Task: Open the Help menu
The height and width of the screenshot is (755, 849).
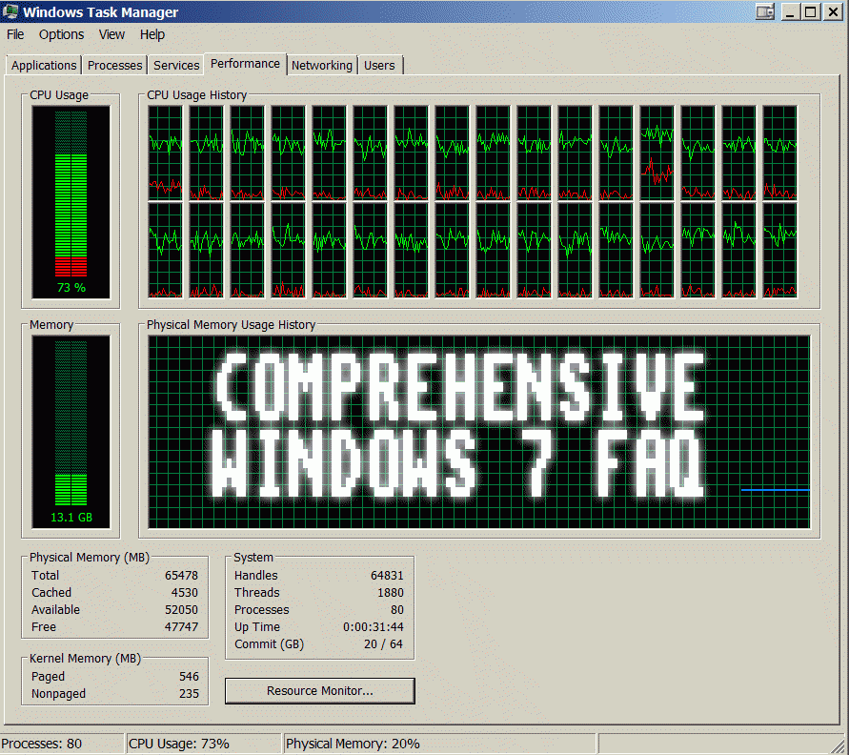Action: tap(152, 34)
